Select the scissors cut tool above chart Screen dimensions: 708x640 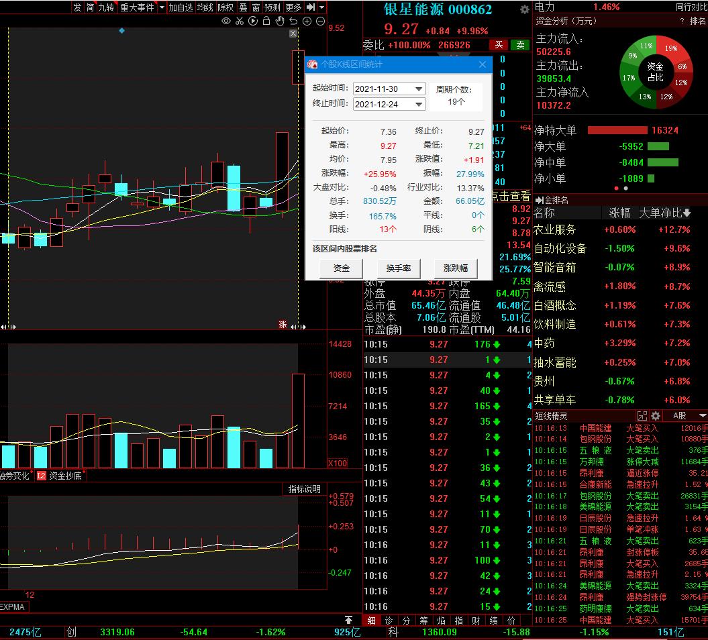tap(240, 21)
